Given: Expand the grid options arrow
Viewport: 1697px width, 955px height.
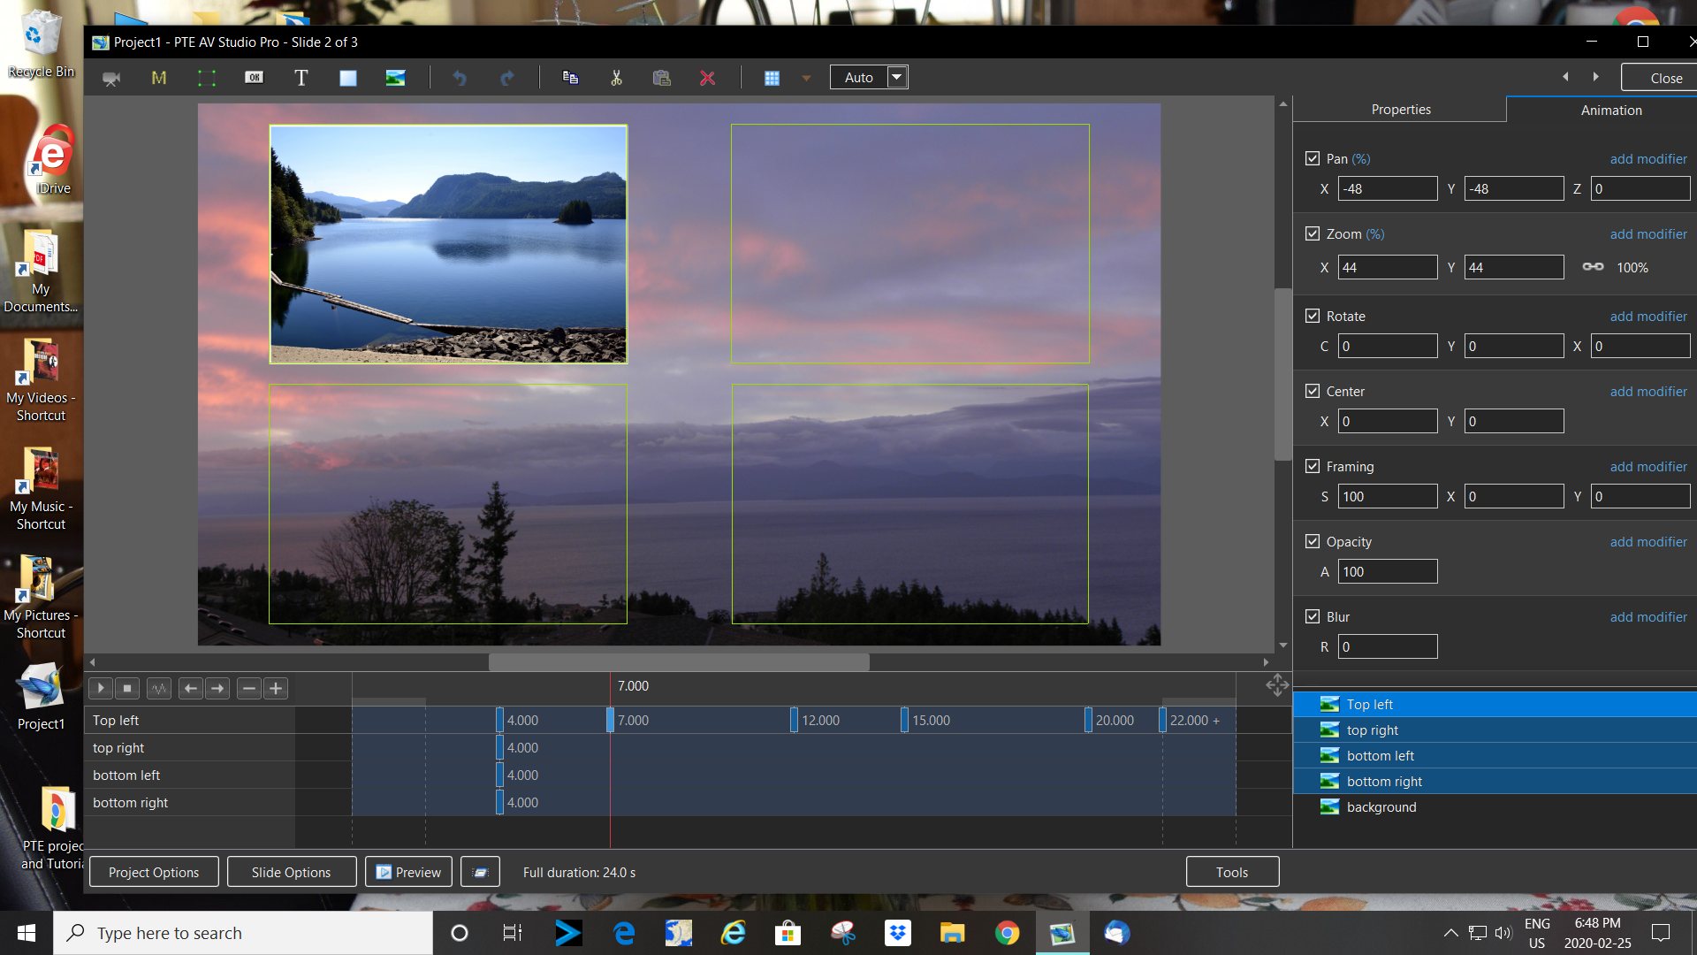Looking at the screenshot, I should (806, 78).
